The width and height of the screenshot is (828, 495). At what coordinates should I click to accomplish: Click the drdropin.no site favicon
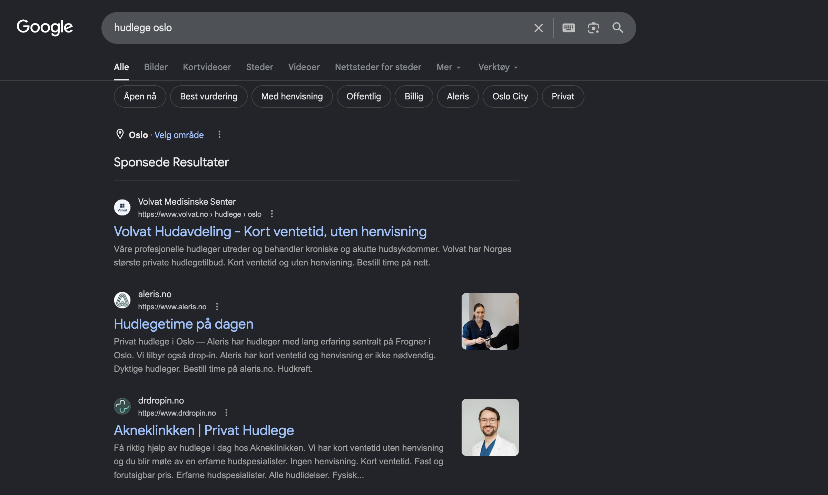click(122, 406)
